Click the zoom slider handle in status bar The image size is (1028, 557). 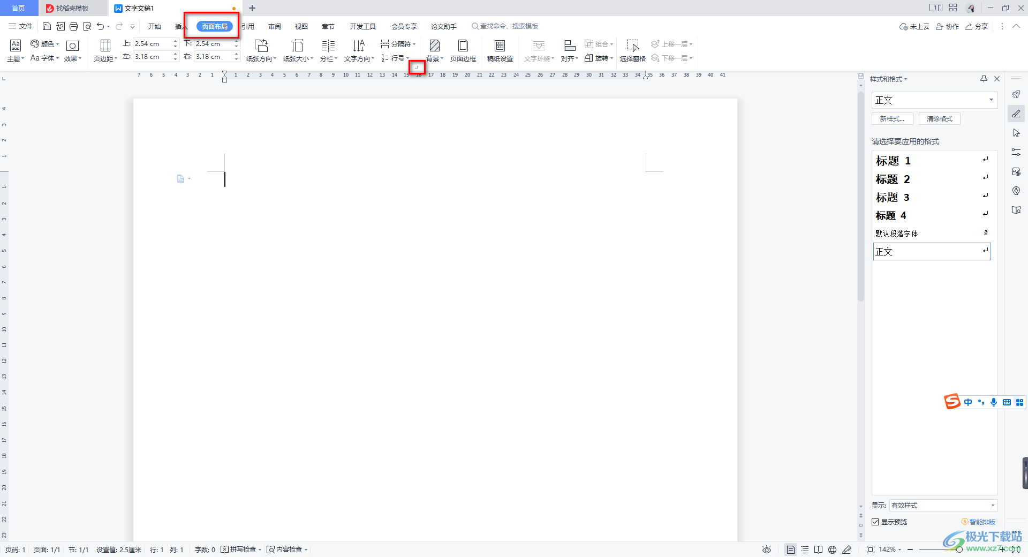[959, 550]
